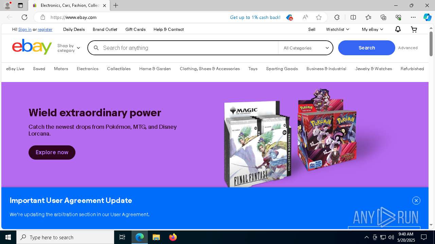Open the tab actions menu icon

coord(20,5)
